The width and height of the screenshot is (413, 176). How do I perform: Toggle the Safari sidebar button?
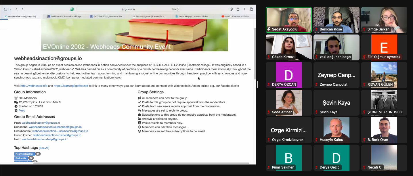[x=5, y=9]
